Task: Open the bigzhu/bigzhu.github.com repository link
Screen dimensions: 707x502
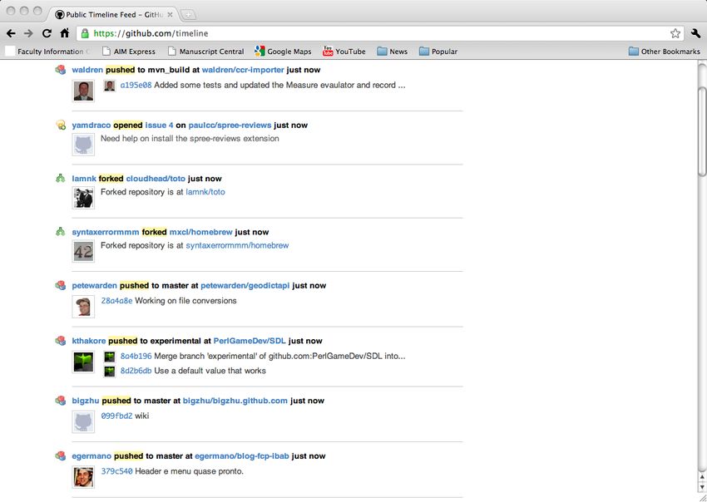Action: [x=235, y=401]
